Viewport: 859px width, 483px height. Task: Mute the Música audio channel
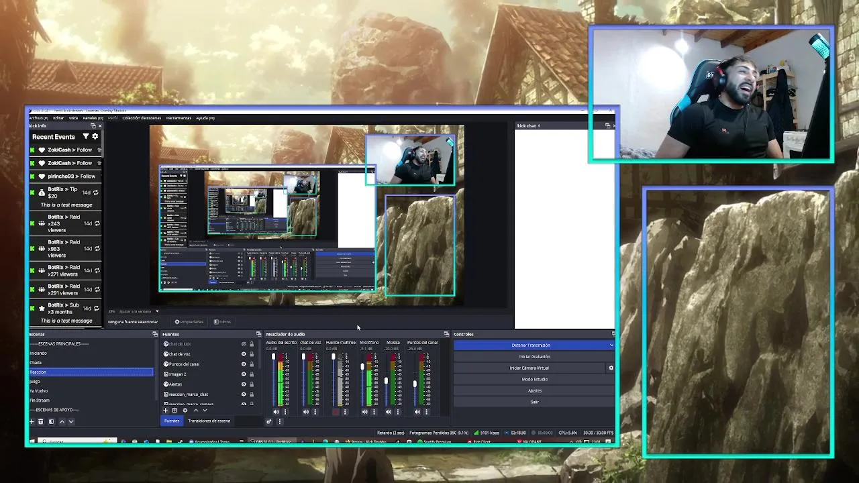click(x=389, y=412)
